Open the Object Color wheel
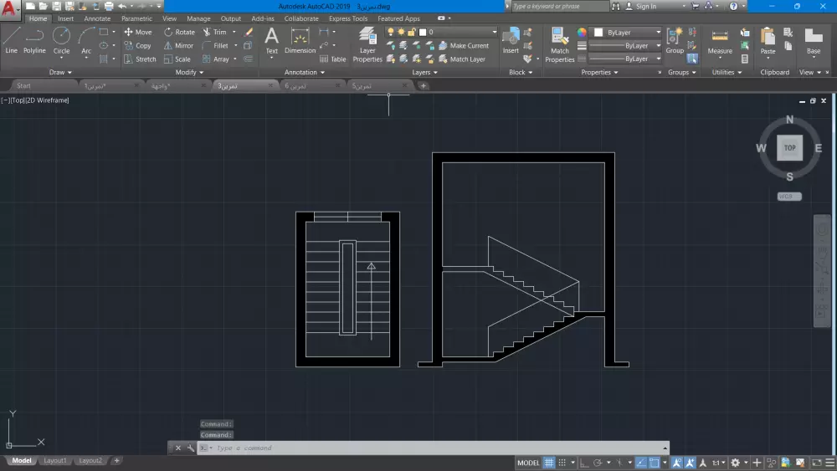 point(582,33)
